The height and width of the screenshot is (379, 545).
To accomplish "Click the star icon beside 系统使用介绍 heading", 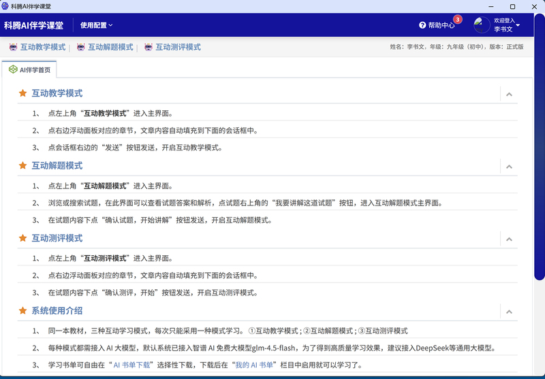I will (22, 310).
